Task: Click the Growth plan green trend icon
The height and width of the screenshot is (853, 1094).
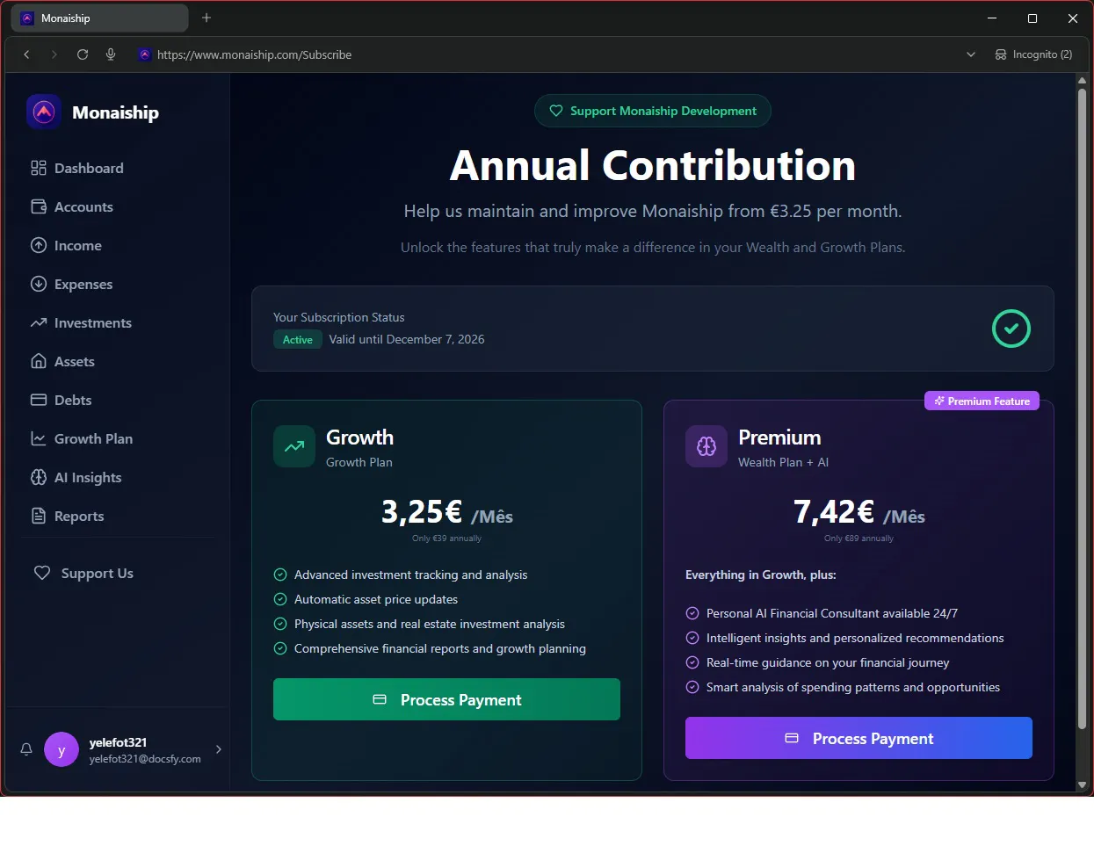Action: pyautogui.click(x=294, y=446)
